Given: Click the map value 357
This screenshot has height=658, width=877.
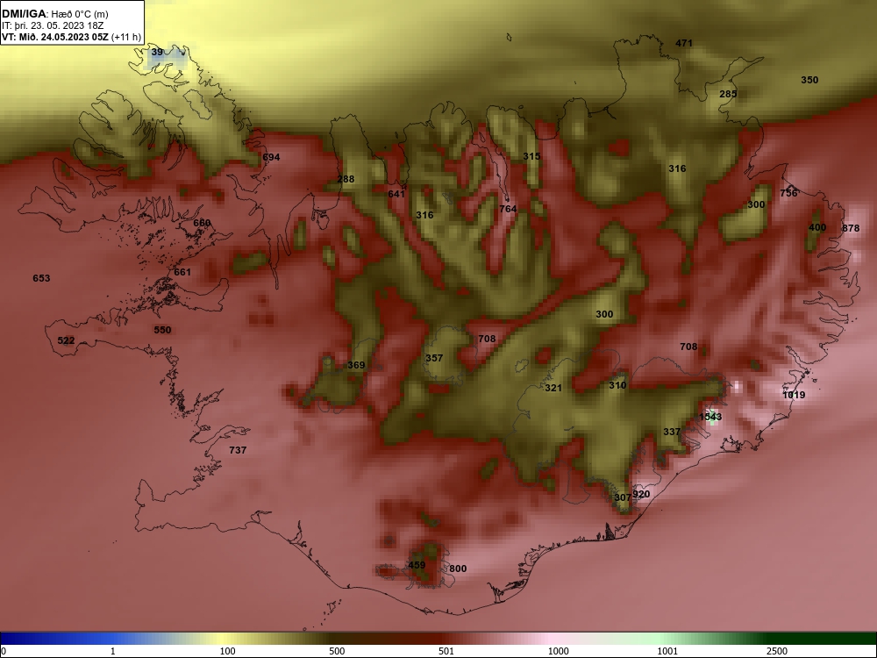Looking at the screenshot, I should pos(434,358).
